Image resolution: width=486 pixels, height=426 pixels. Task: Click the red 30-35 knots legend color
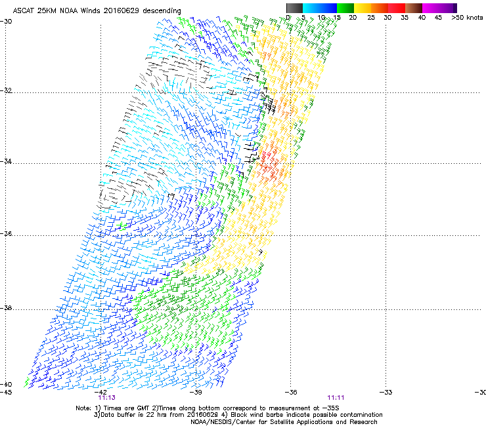397,8
